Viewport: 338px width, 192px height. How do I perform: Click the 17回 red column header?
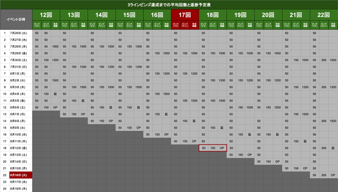(x=185, y=15)
